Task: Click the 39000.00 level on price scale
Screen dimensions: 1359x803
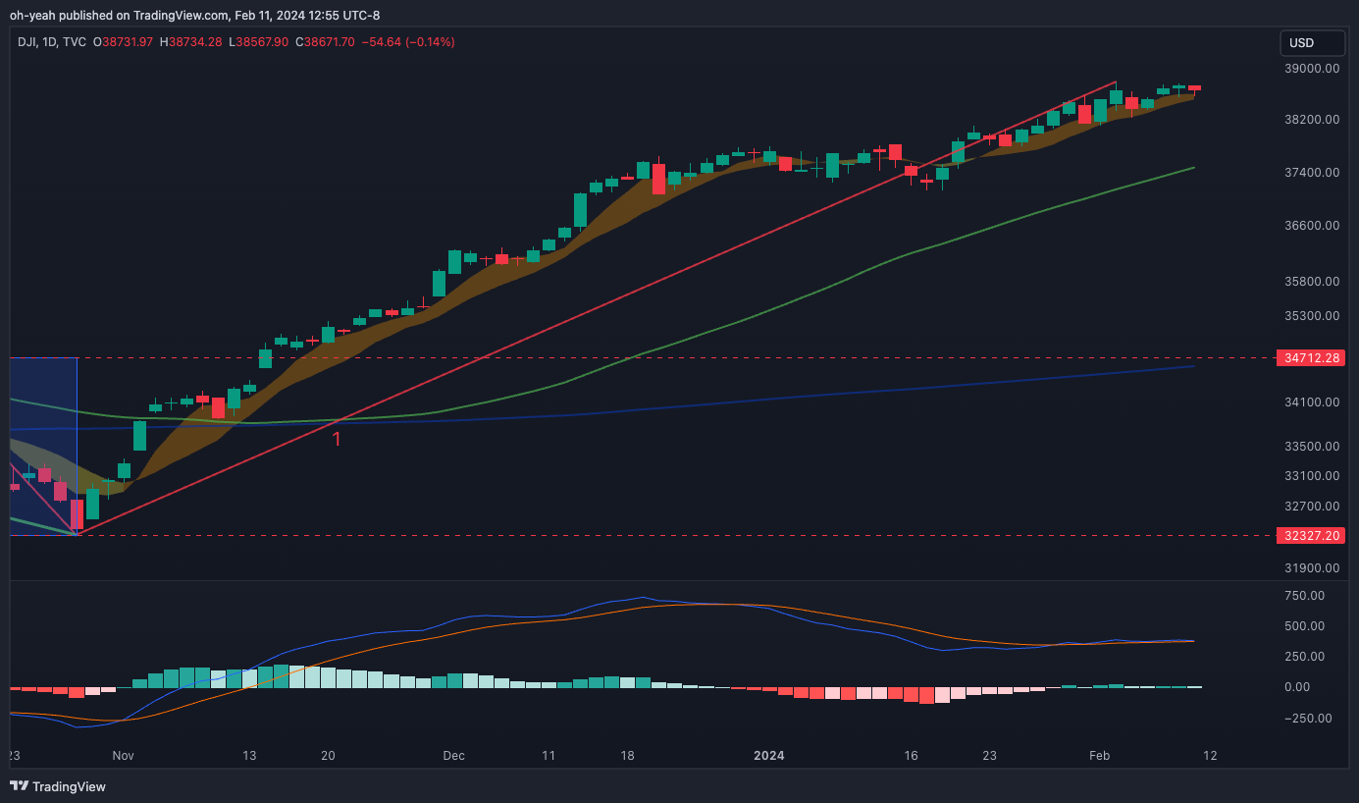Action: click(x=1312, y=69)
